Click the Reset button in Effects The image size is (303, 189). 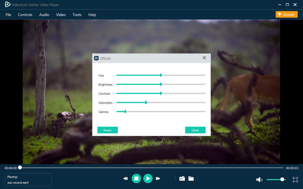(x=108, y=130)
